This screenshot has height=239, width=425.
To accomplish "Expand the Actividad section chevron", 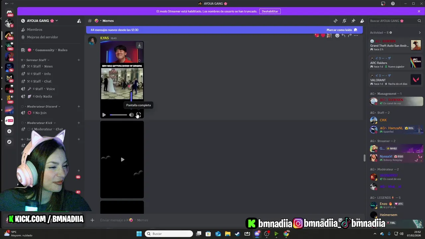I will tap(420, 33).
